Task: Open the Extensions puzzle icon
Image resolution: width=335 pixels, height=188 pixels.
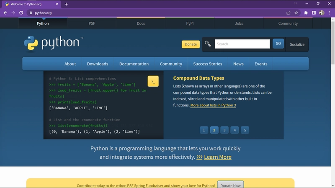Action: [306, 13]
